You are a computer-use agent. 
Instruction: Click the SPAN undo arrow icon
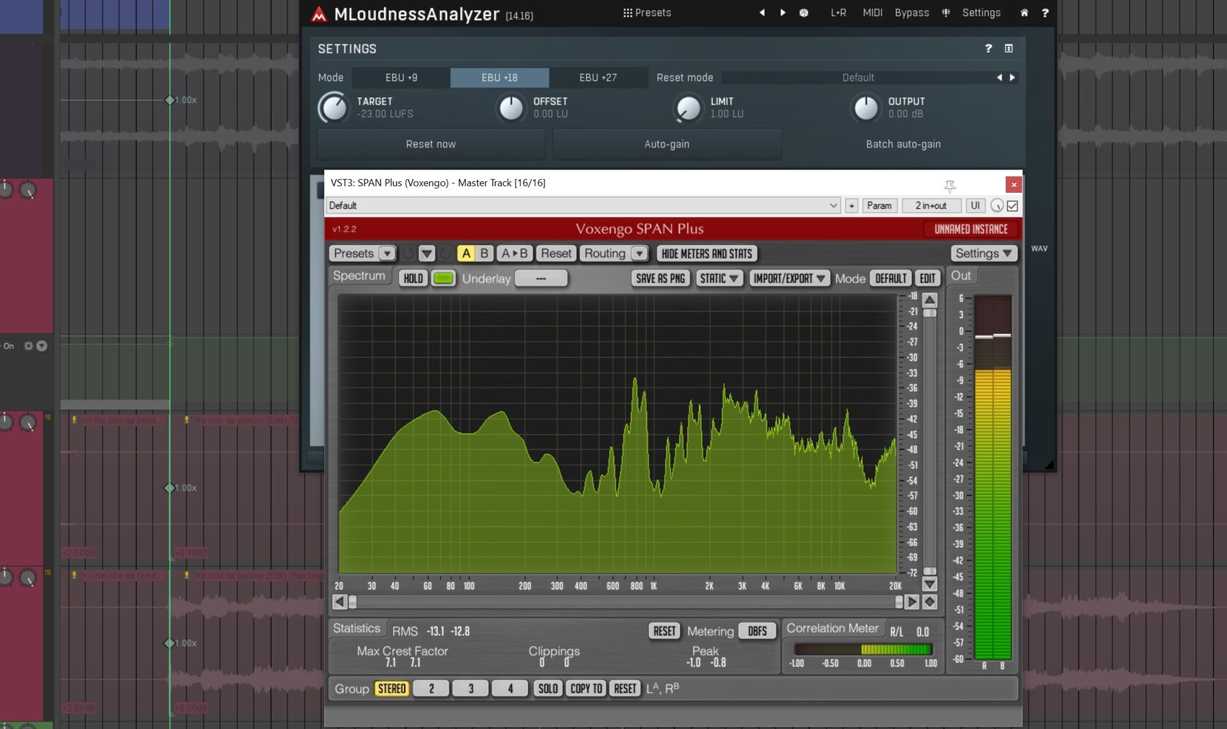coord(408,253)
